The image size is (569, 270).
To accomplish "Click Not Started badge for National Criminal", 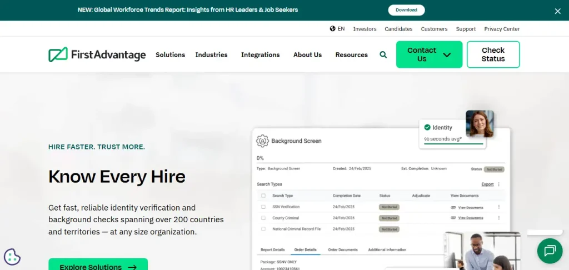I will coord(390,229).
